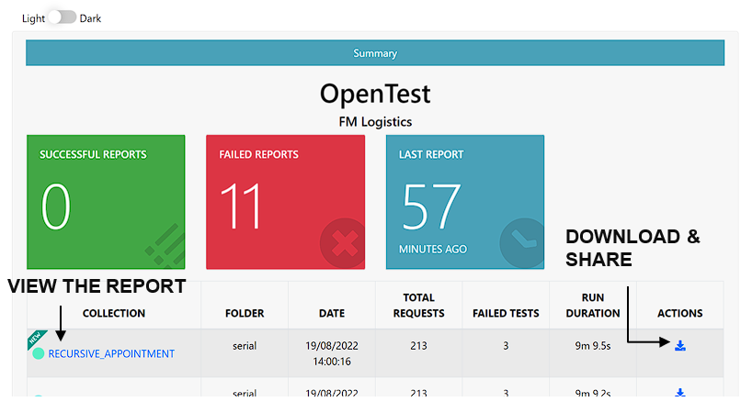Click the checklist icon in Successful Reports card
Screen dimensions: 752x413
[165, 245]
